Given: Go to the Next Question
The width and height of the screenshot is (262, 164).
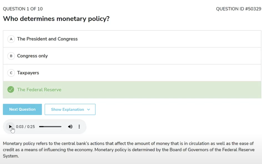Looking at the screenshot, I should 22,110.
